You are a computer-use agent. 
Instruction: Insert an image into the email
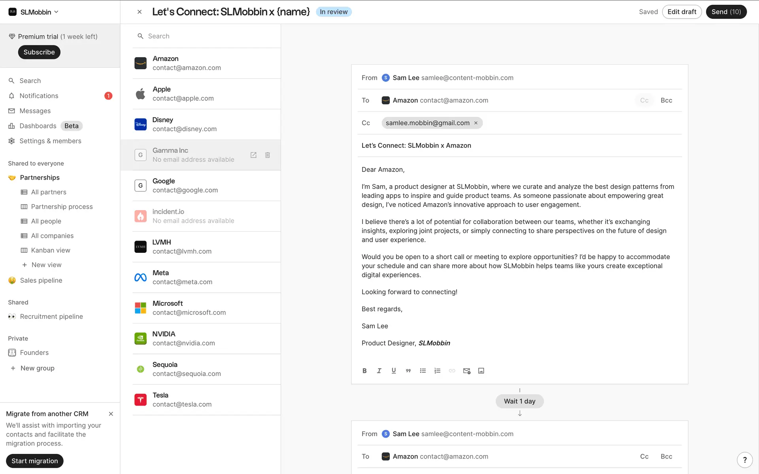[x=481, y=371]
